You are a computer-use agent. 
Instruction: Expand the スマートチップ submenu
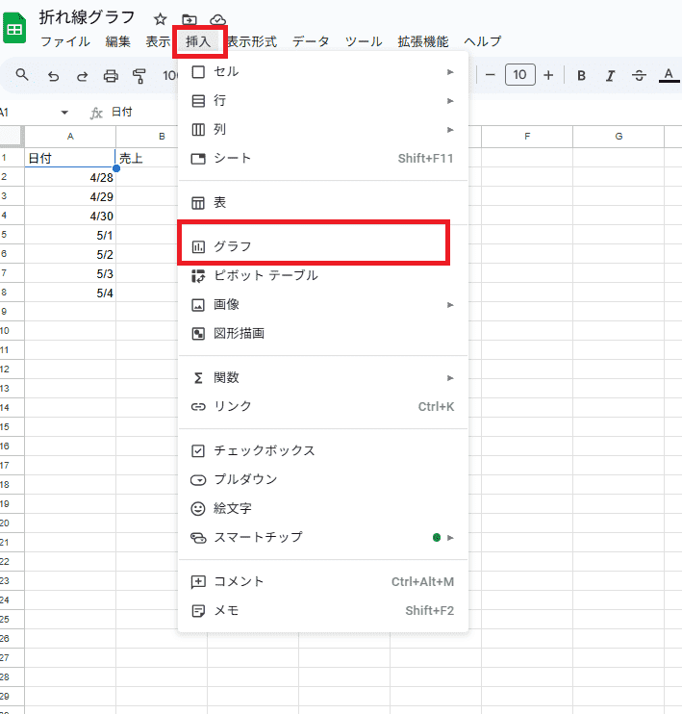pos(323,537)
